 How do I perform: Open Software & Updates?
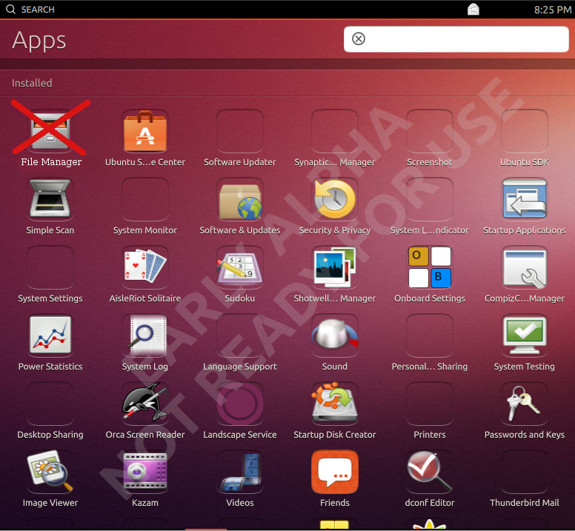point(240,199)
